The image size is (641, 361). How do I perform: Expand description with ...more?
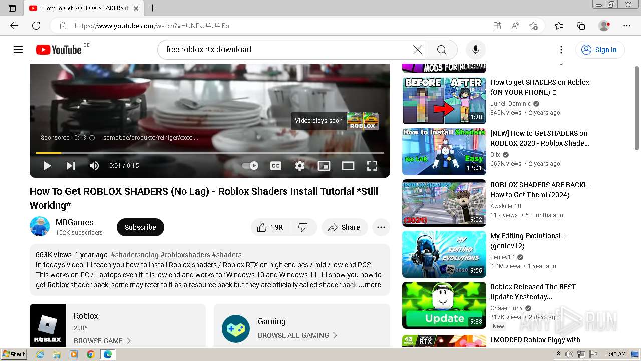[x=370, y=285]
